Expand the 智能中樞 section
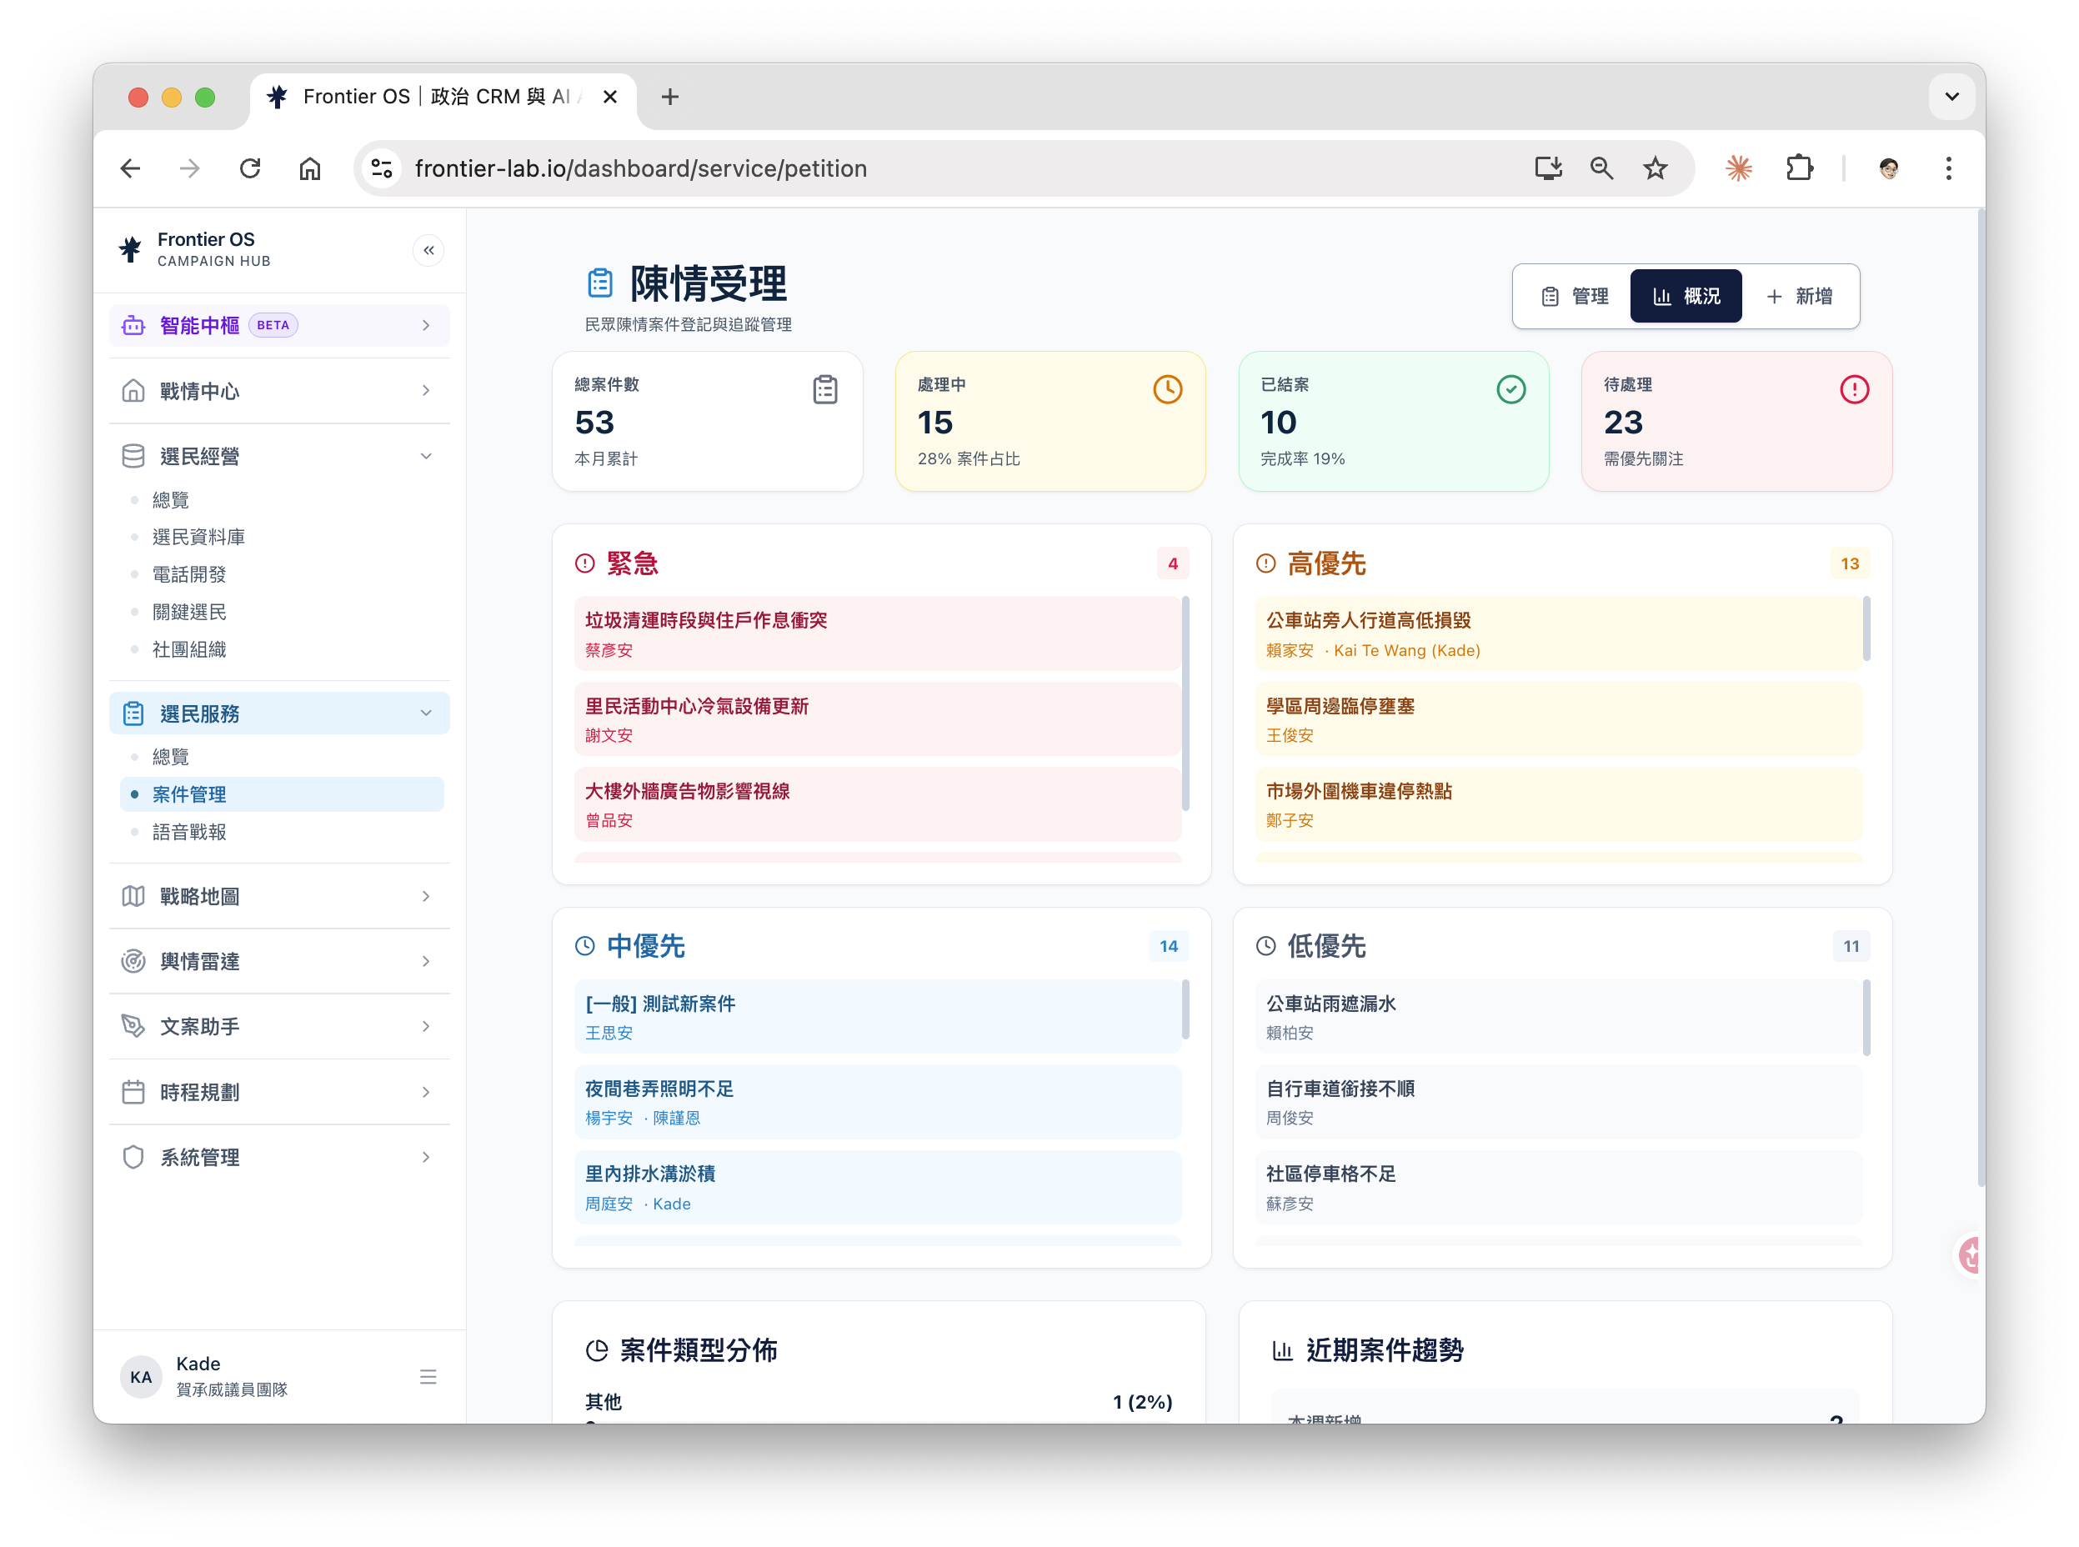2079x1547 pixels. coord(279,325)
